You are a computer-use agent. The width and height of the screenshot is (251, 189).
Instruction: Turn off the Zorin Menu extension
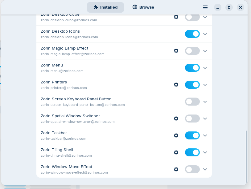coord(192,68)
